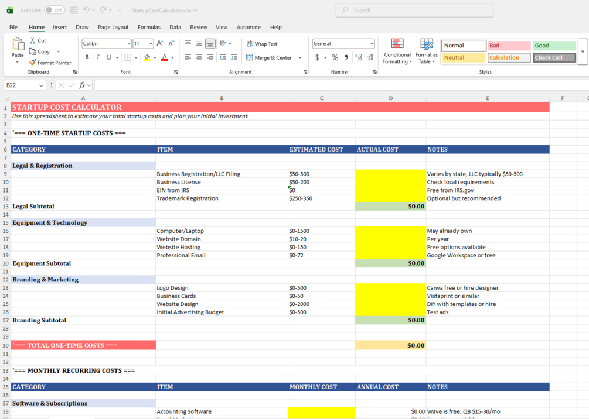589x419 pixels.
Task: Open the Automate tab
Action: pos(248,27)
